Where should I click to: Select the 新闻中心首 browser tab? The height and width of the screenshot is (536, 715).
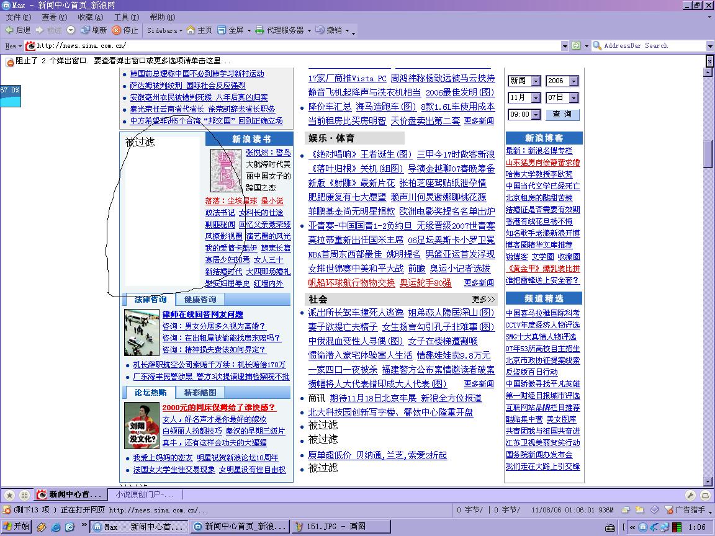click(x=71, y=494)
